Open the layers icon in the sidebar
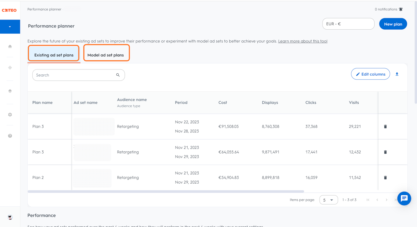 (10, 91)
